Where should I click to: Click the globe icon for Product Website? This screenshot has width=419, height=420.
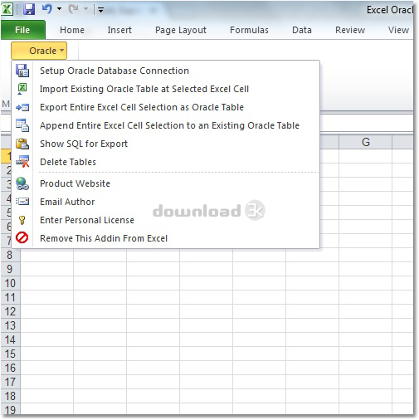click(x=22, y=183)
